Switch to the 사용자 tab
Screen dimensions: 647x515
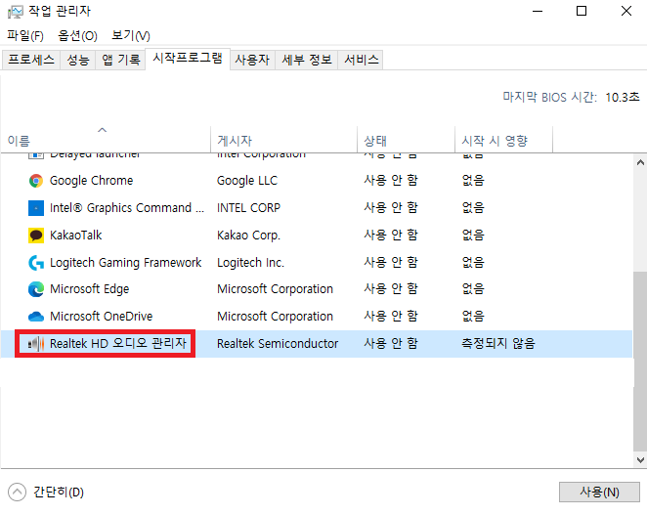(x=252, y=60)
